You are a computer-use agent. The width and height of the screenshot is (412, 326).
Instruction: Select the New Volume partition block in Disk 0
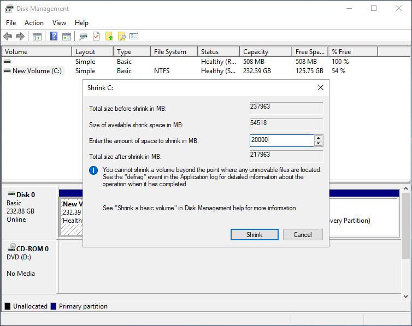tap(71, 216)
